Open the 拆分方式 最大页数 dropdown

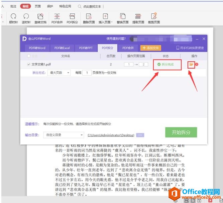[x=59, y=73]
